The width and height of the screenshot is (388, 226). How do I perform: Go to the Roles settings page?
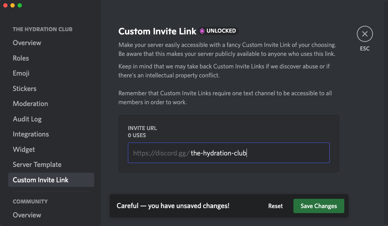(21, 58)
